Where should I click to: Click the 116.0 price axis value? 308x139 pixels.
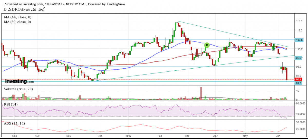tap(299, 21)
